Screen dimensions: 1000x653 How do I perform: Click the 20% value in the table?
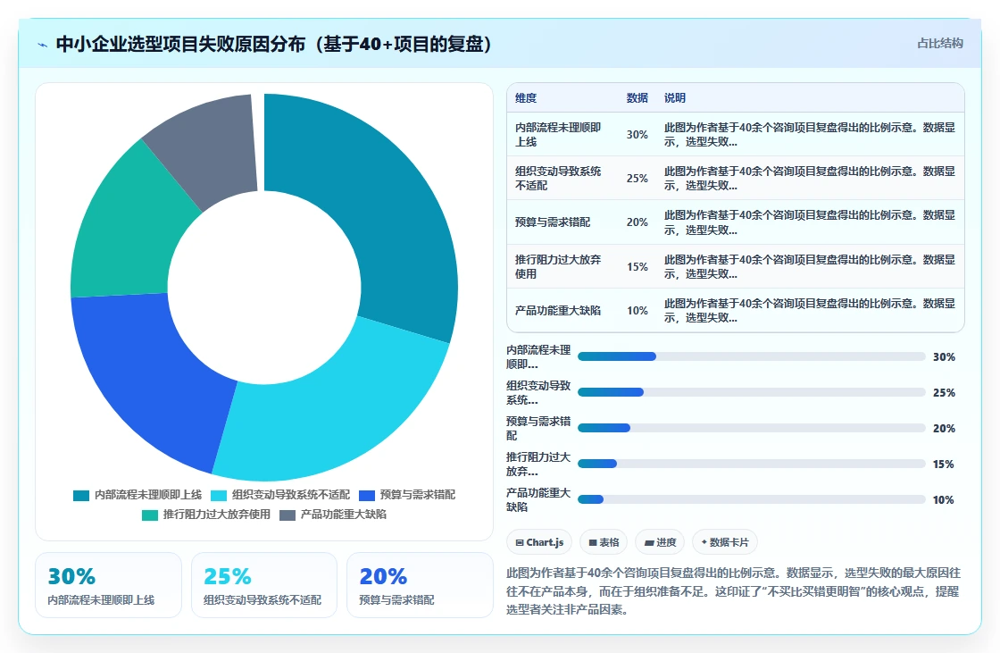(637, 222)
